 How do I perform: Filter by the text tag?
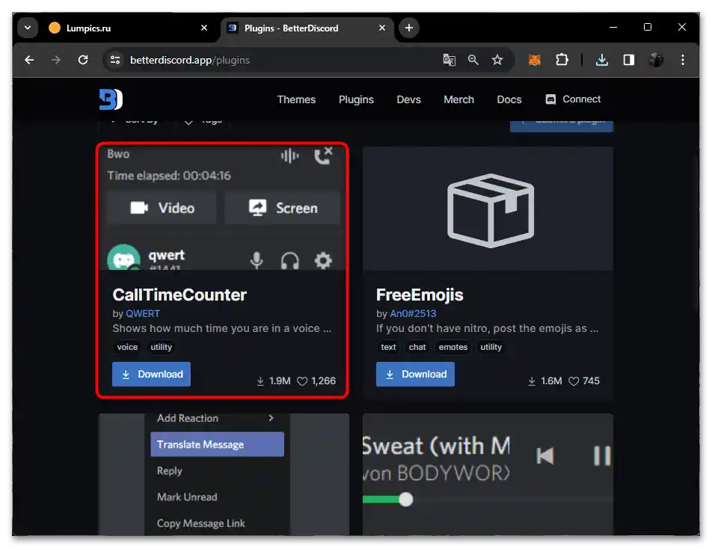[x=388, y=347]
